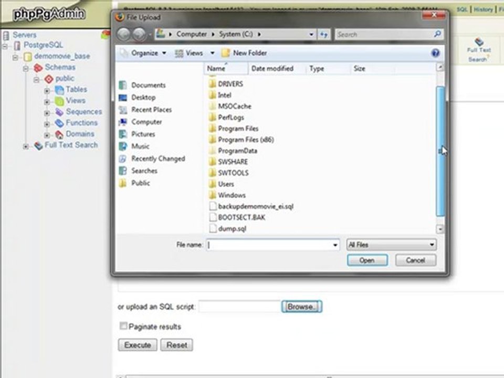Select the Desktop favorite link icon
The image size is (504, 378).
coord(123,98)
